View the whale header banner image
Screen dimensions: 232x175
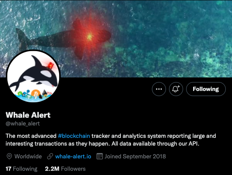point(116,39)
